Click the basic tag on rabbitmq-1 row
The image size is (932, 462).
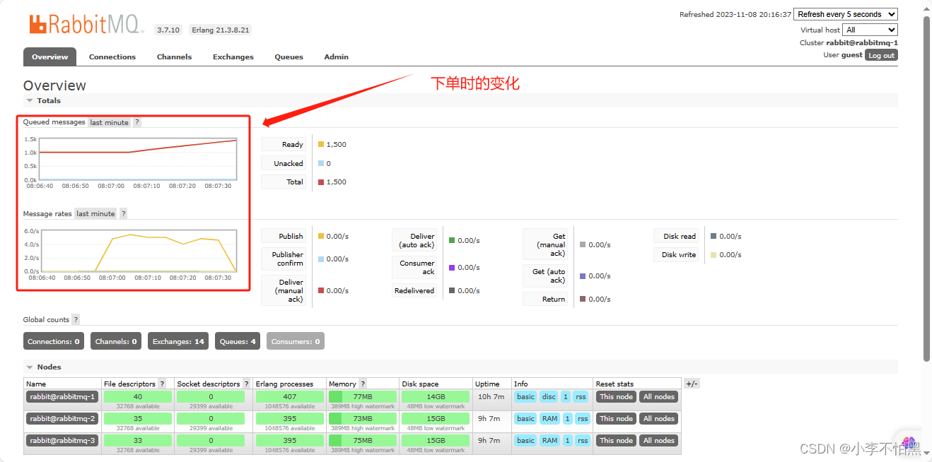tap(525, 397)
